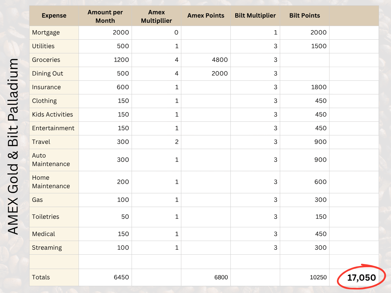Select the vertical "AMEX Gold & Bilt Palladium" title
The width and height of the screenshot is (391, 293).
point(13,146)
